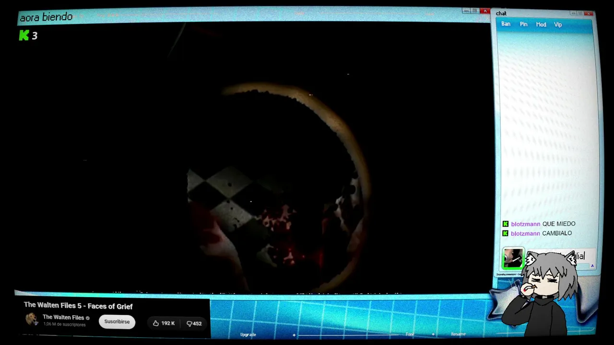Click the Font label on bottom bar
Image resolution: width=614 pixels, height=345 pixels.
(x=410, y=334)
